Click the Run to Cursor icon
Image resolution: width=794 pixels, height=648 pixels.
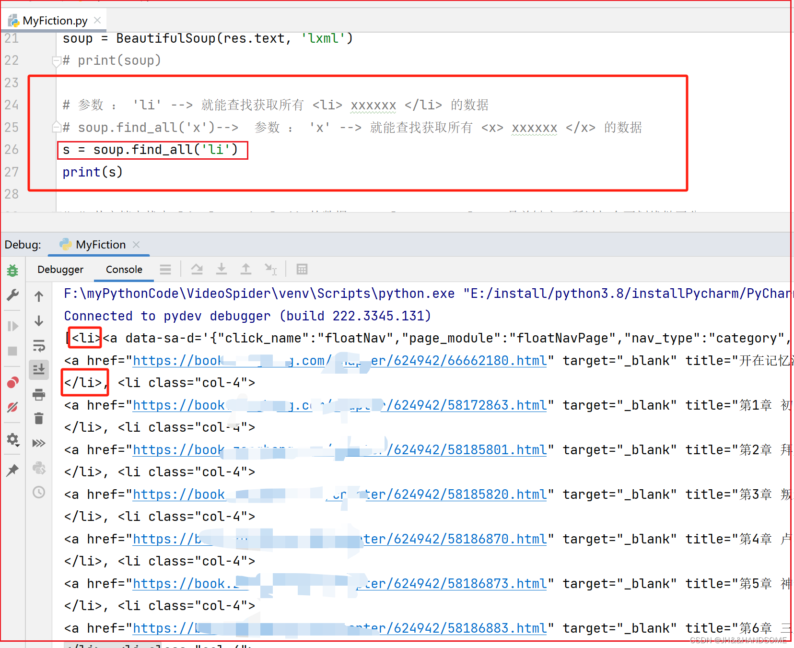coord(271,270)
